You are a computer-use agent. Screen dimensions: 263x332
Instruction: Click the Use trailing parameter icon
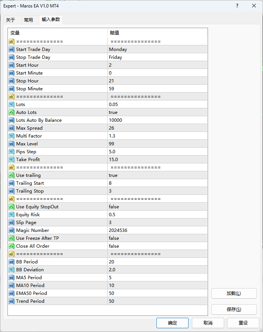[x=12, y=175]
